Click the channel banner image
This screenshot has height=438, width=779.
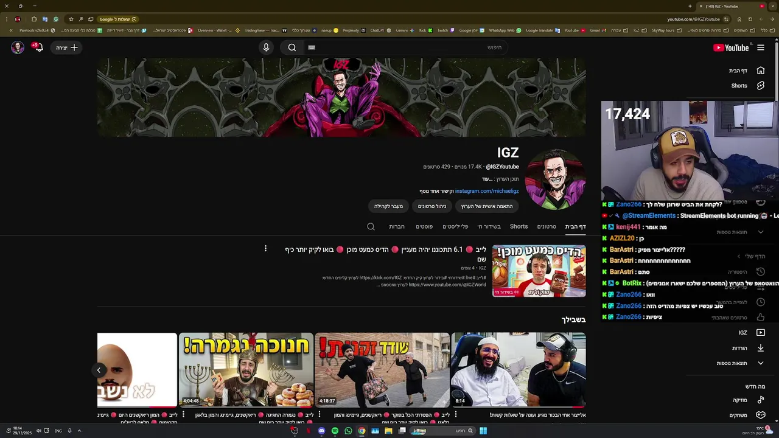(x=341, y=97)
